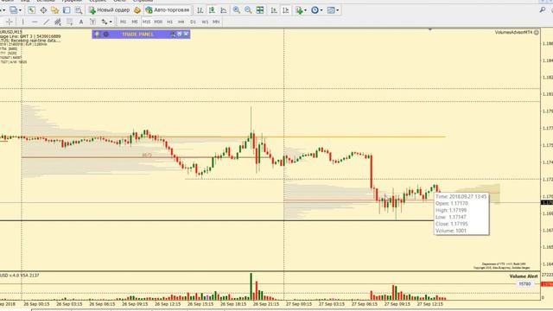Click the Volume Alert label
Viewport: 553px width, 311px height.
click(x=524, y=276)
